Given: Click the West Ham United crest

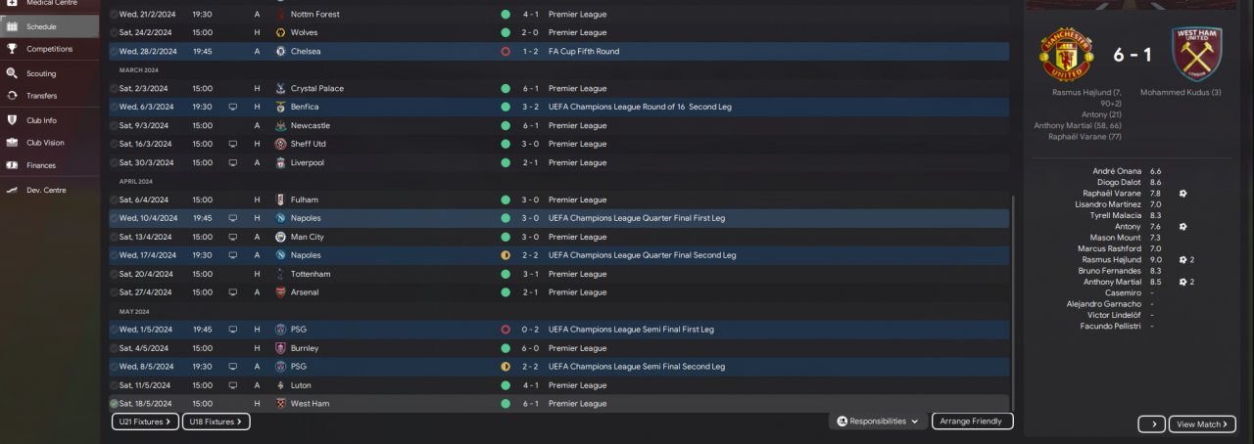Looking at the screenshot, I should coord(1196,55).
